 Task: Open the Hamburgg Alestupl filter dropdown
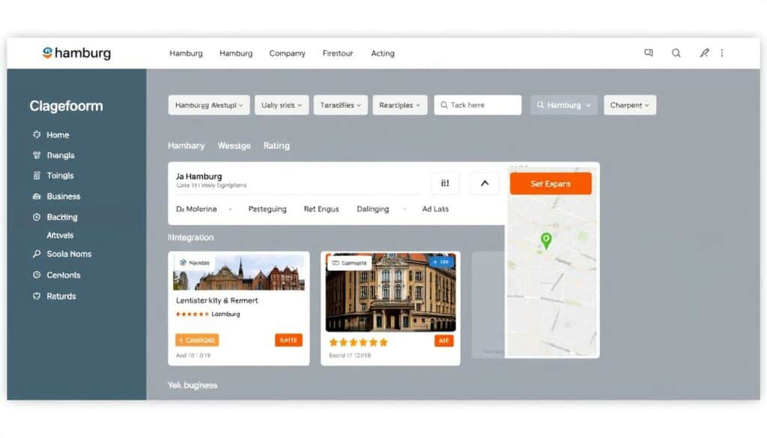(208, 105)
